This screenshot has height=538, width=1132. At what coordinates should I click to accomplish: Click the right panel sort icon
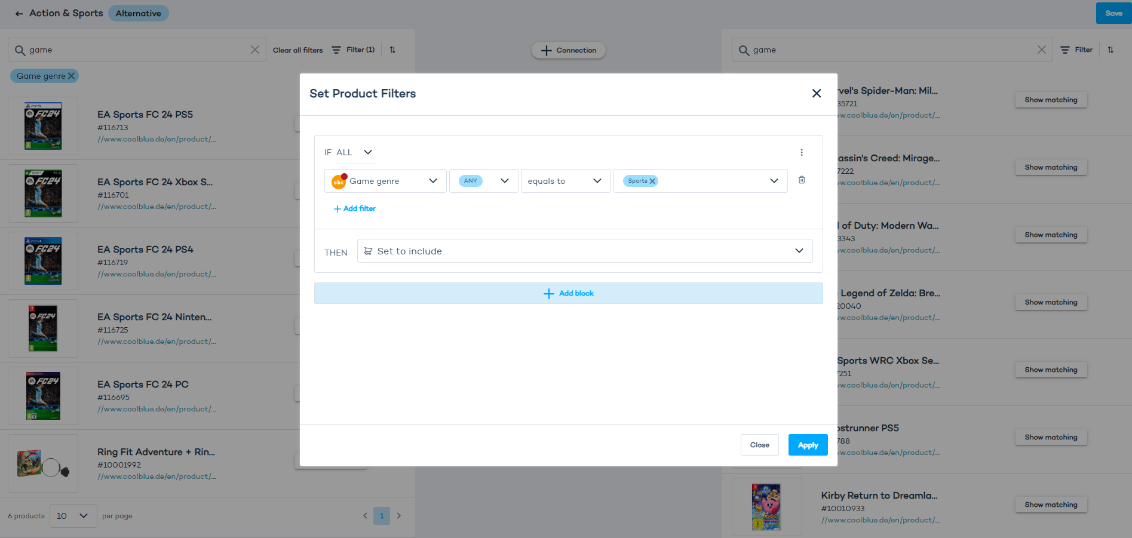1110,50
